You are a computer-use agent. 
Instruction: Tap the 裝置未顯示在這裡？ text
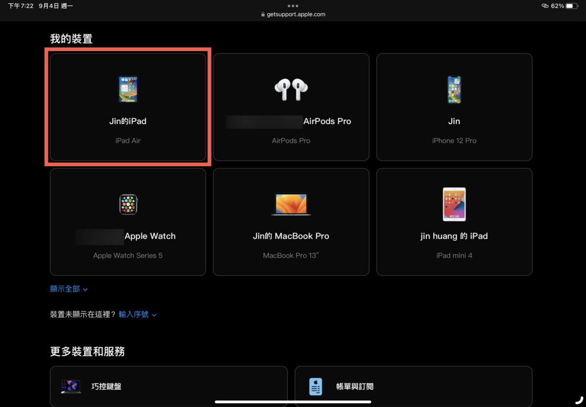pos(84,314)
